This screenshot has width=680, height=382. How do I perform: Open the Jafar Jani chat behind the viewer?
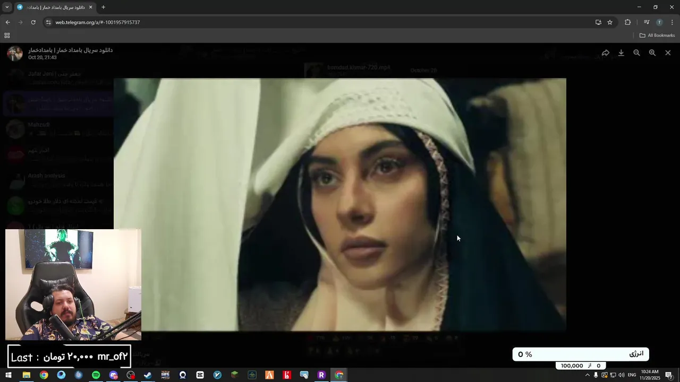tap(58, 78)
